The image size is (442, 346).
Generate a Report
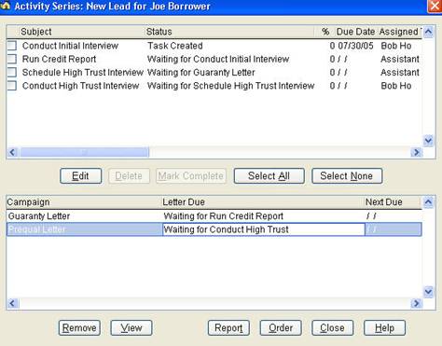point(228,328)
